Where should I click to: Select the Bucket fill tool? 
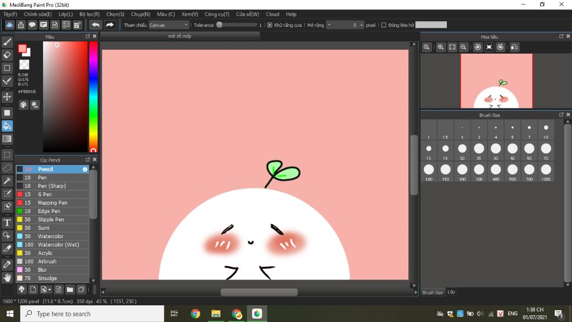point(7,126)
